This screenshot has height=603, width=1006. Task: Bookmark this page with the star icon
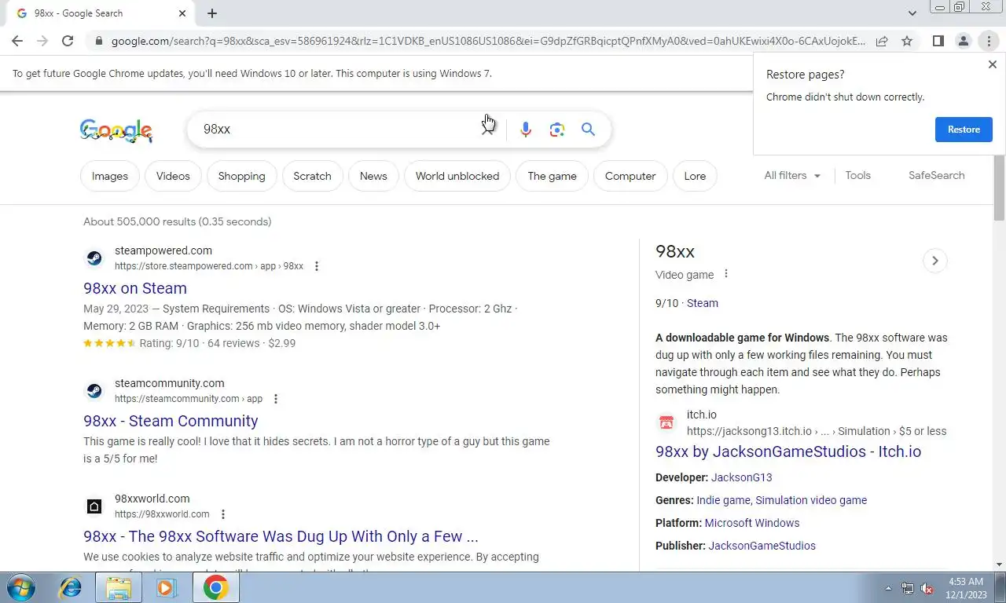tap(907, 41)
